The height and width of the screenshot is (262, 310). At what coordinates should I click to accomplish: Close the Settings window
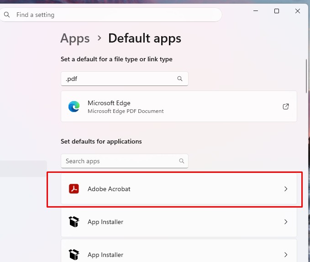point(298,11)
